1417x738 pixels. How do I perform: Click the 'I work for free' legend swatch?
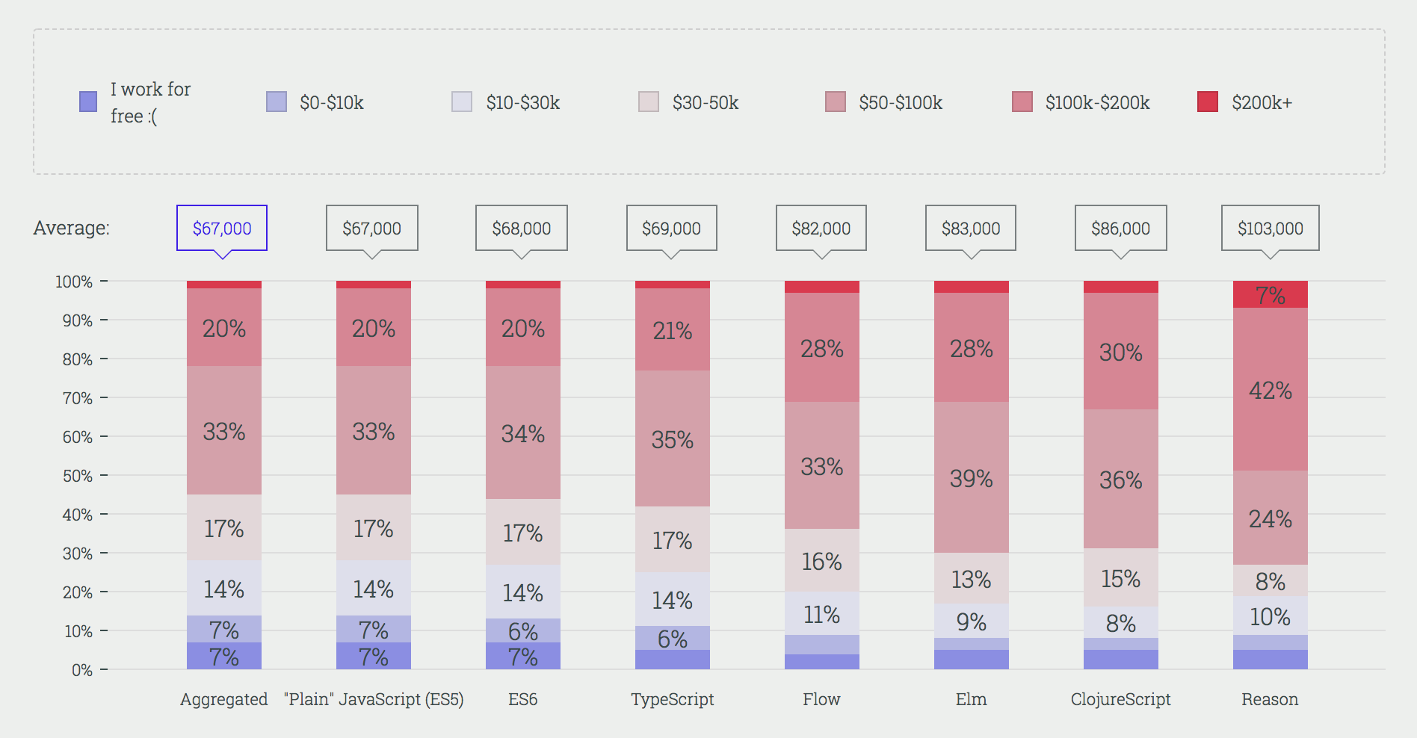(x=88, y=102)
